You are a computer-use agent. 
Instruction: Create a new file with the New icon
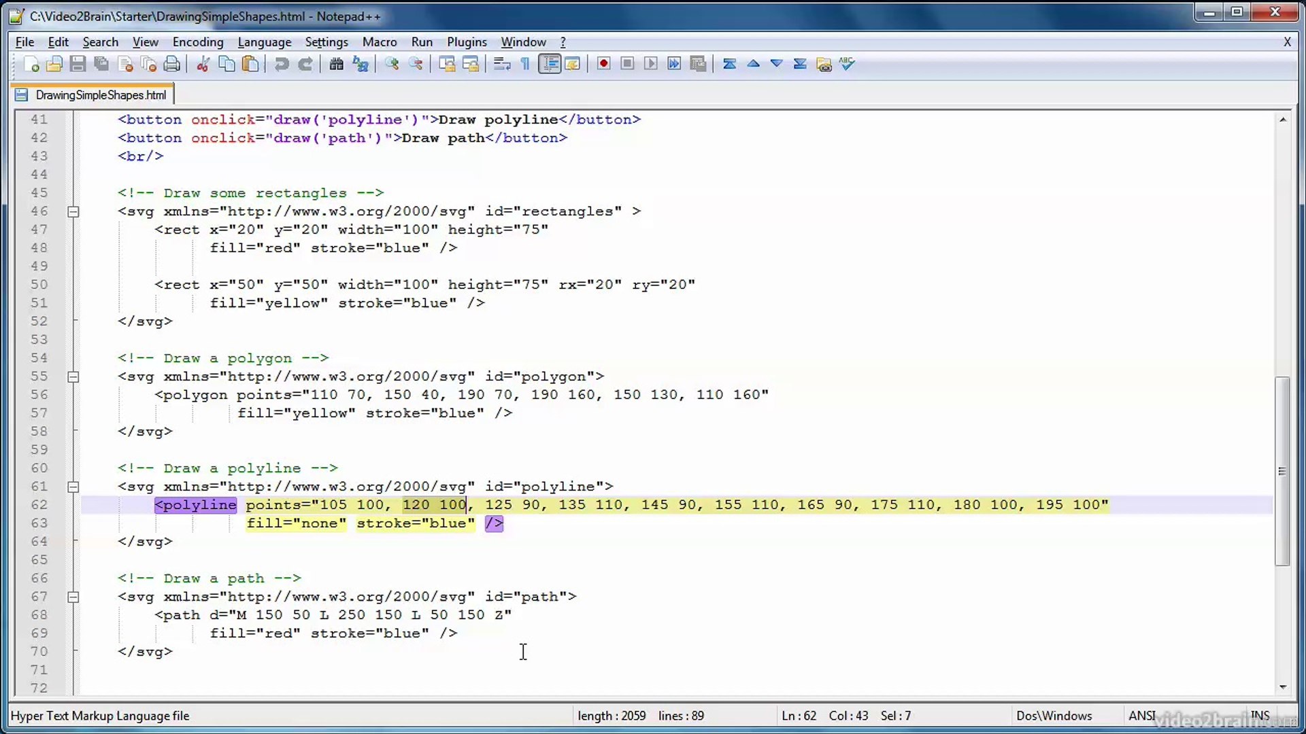(31, 64)
